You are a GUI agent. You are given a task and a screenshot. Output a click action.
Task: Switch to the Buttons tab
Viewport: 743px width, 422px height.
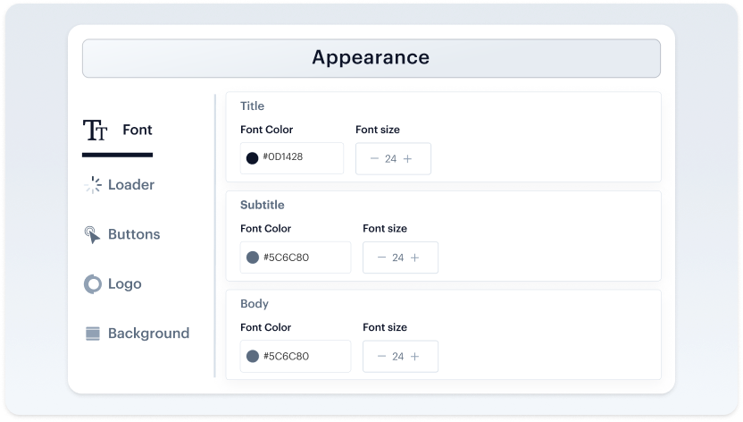pyautogui.click(x=122, y=235)
